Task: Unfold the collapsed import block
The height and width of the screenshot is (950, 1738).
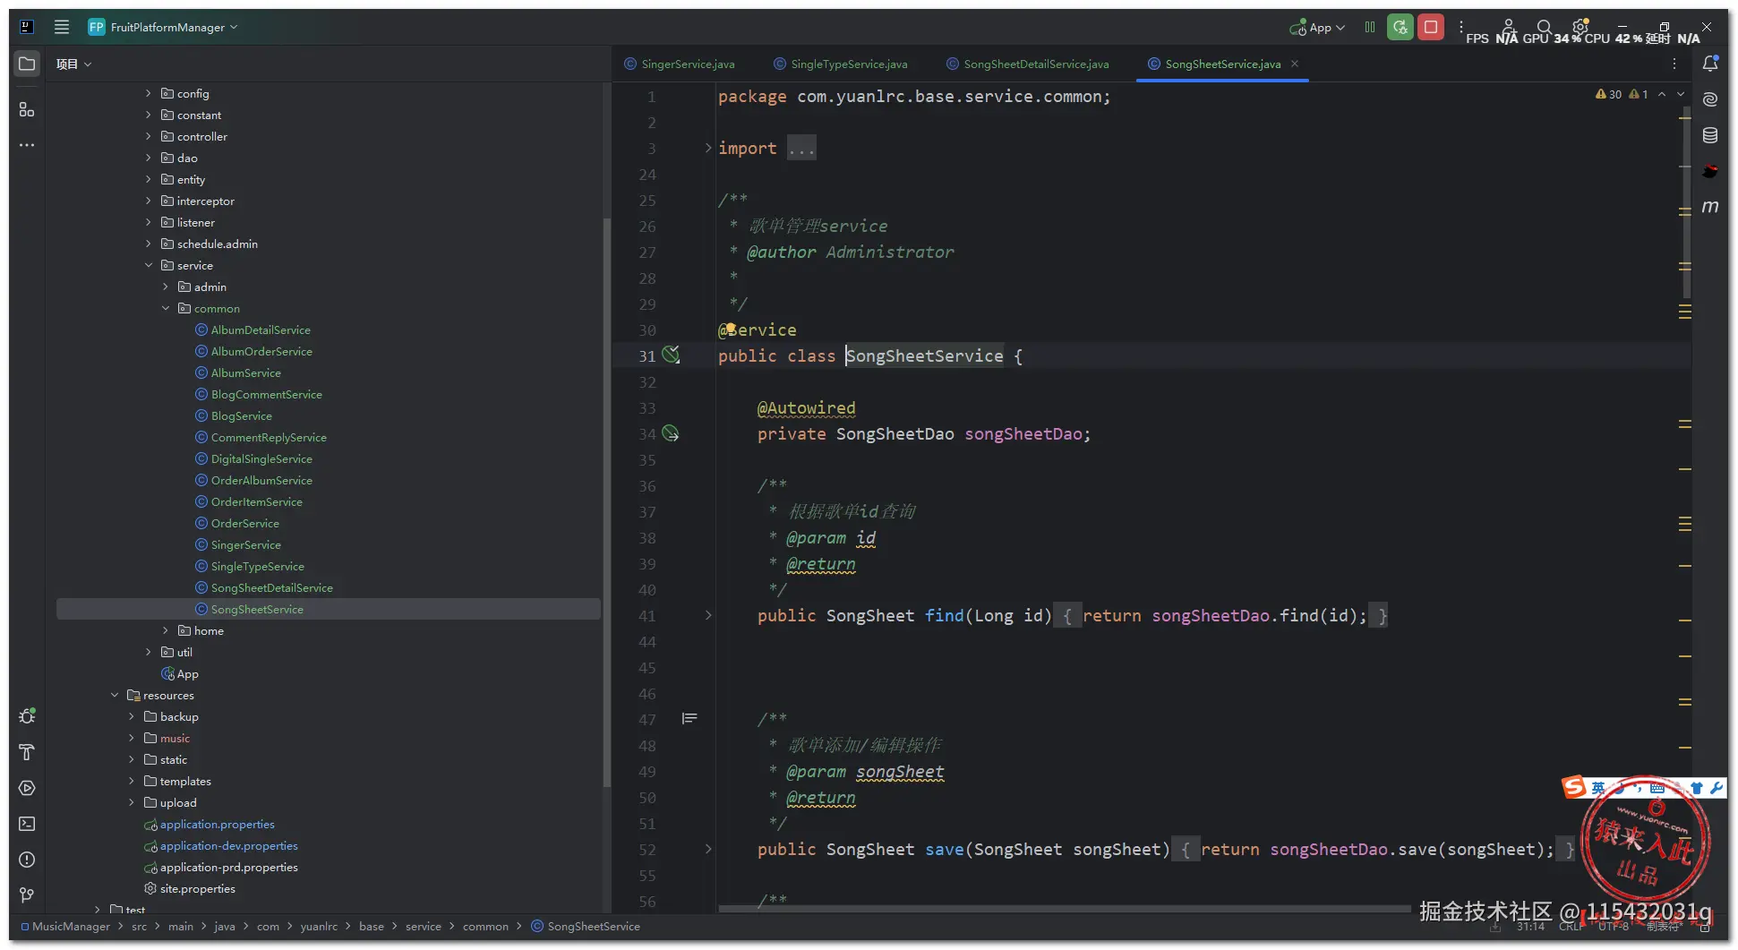Action: pos(708,148)
